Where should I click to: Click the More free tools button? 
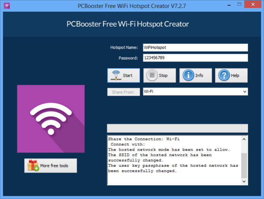(x=51, y=166)
